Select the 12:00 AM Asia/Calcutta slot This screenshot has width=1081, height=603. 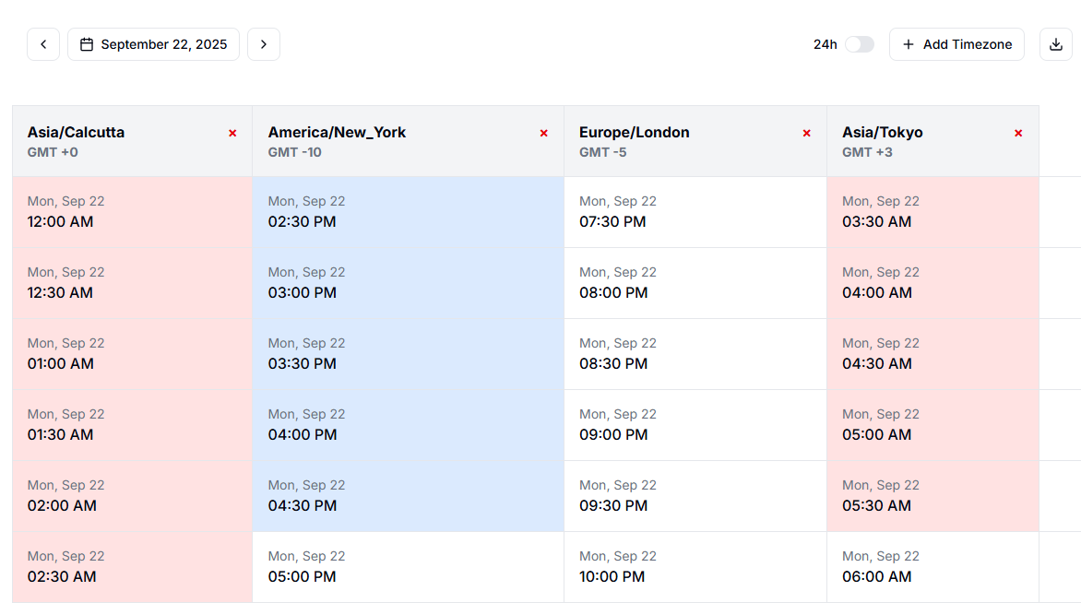(132, 212)
